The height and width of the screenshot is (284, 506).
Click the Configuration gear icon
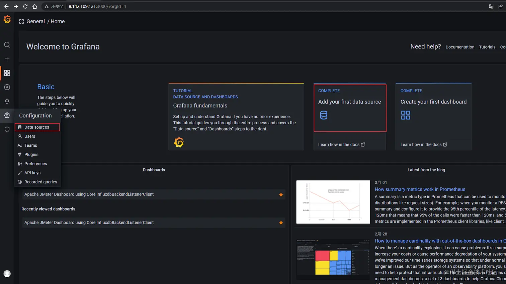pyautogui.click(x=7, y=115)
